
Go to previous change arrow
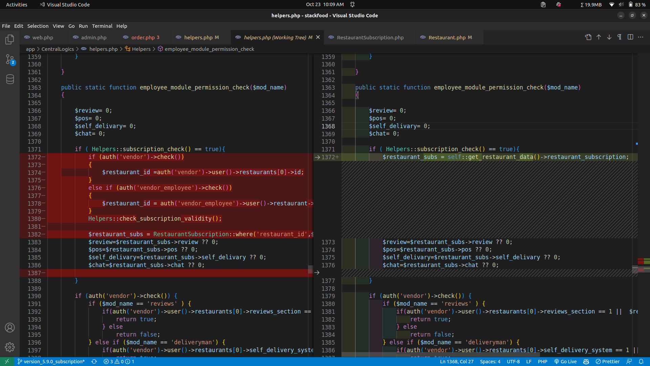(599, 37)
